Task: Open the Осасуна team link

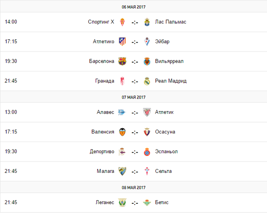Action: (x=165, y=132)
